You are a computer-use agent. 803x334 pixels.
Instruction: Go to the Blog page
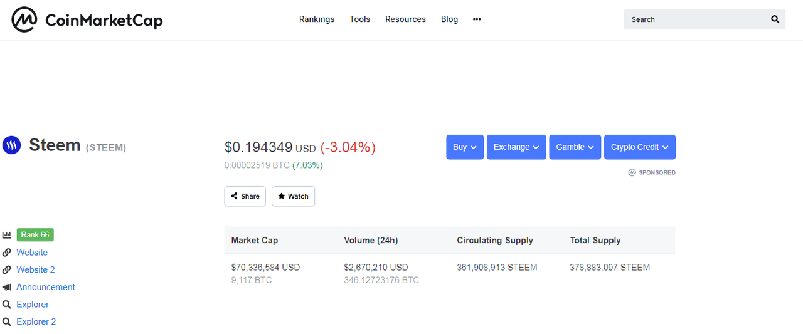click(449, 19)
